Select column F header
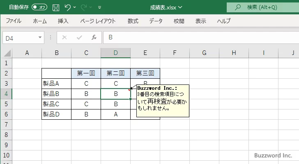The height and width of the screenshot is (164, 299). (x=175, y=53)
